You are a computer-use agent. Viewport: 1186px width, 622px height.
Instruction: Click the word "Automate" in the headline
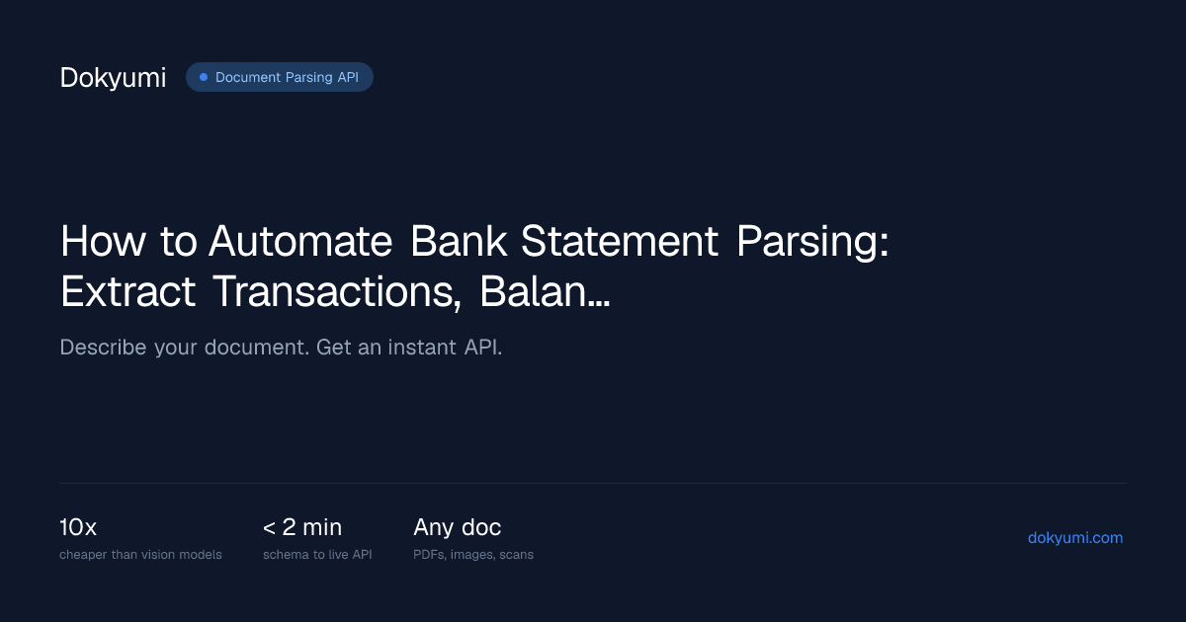click(x=303, y=242)
